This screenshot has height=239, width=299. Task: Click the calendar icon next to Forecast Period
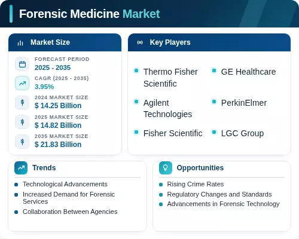pyautogui.click(x=22, y=64)
